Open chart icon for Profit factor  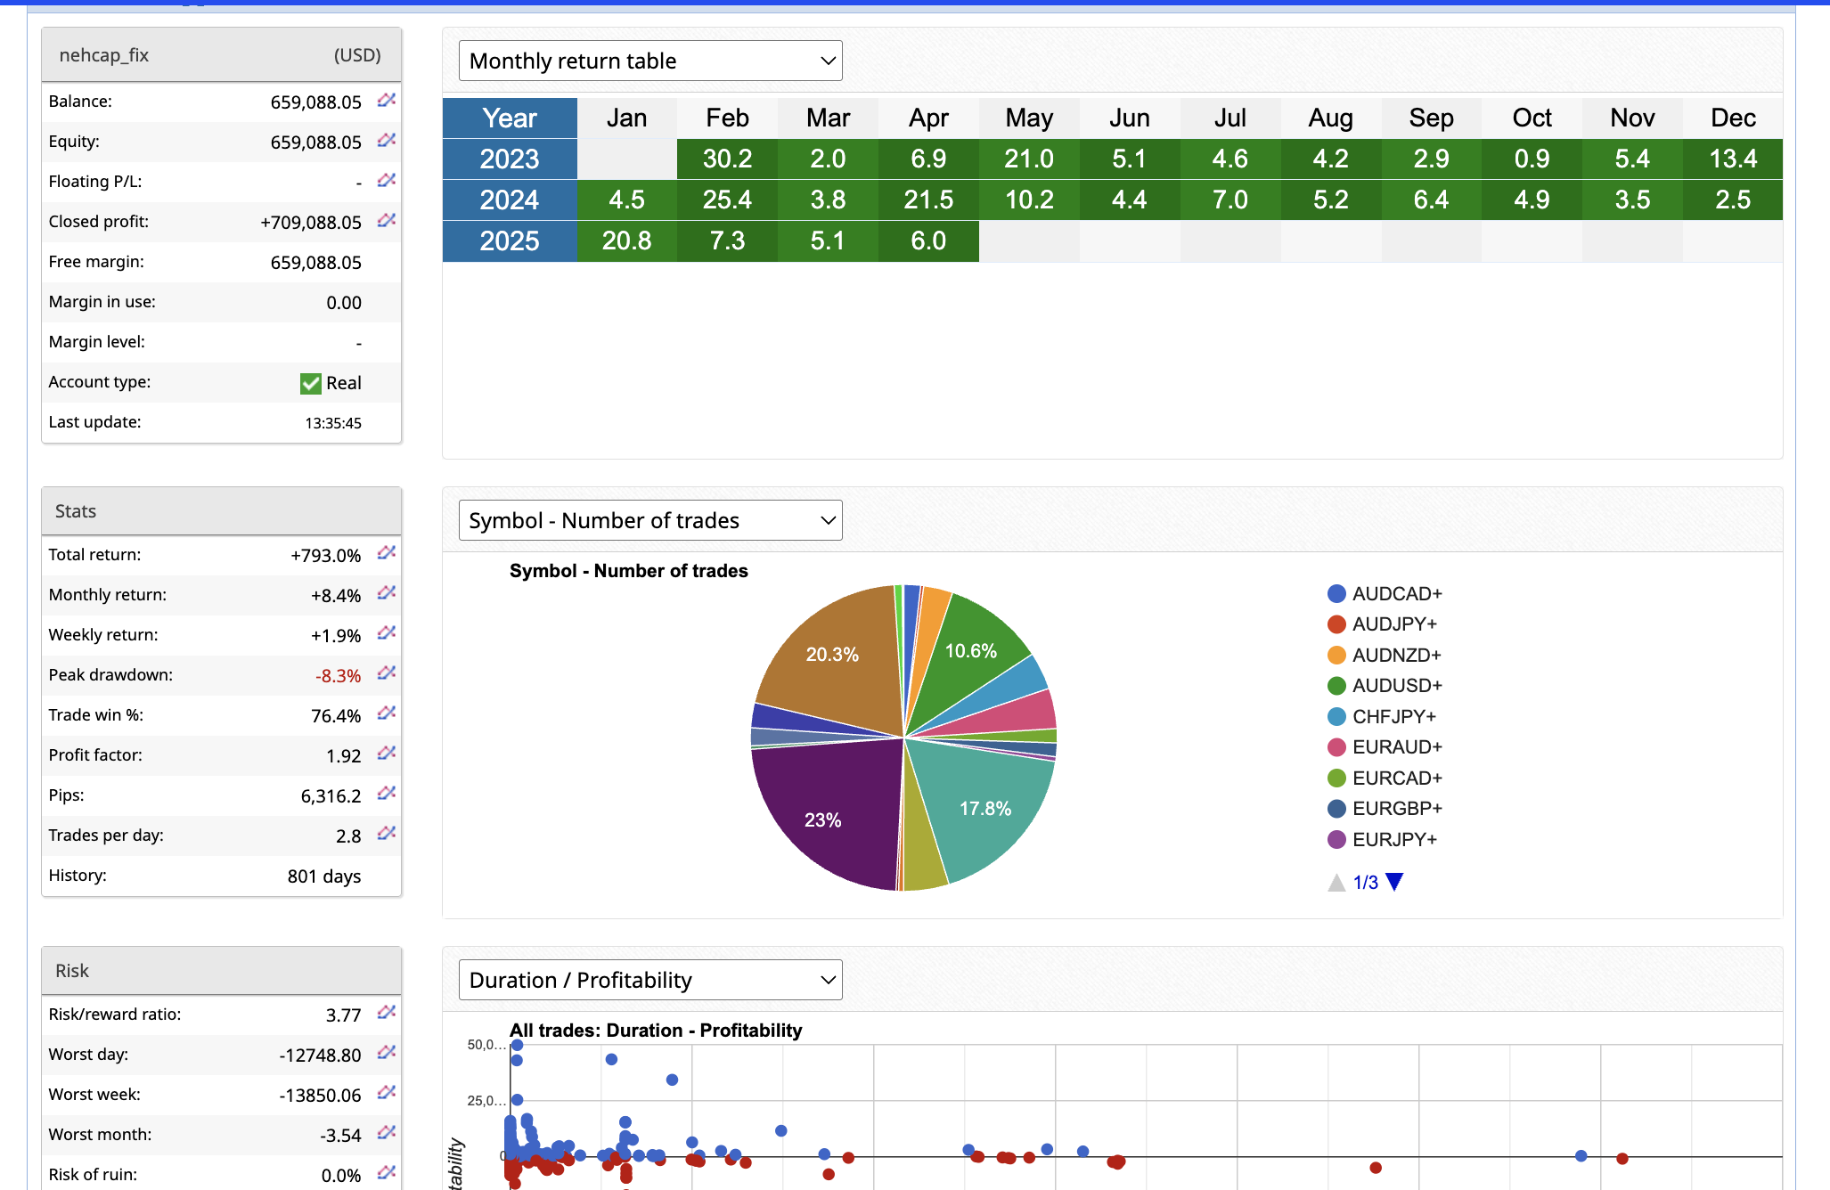pos(386,754)
